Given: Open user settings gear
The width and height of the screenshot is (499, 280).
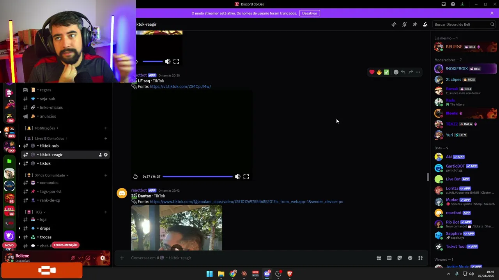Looking at the screenshot, I should click(x=103, y=258).
